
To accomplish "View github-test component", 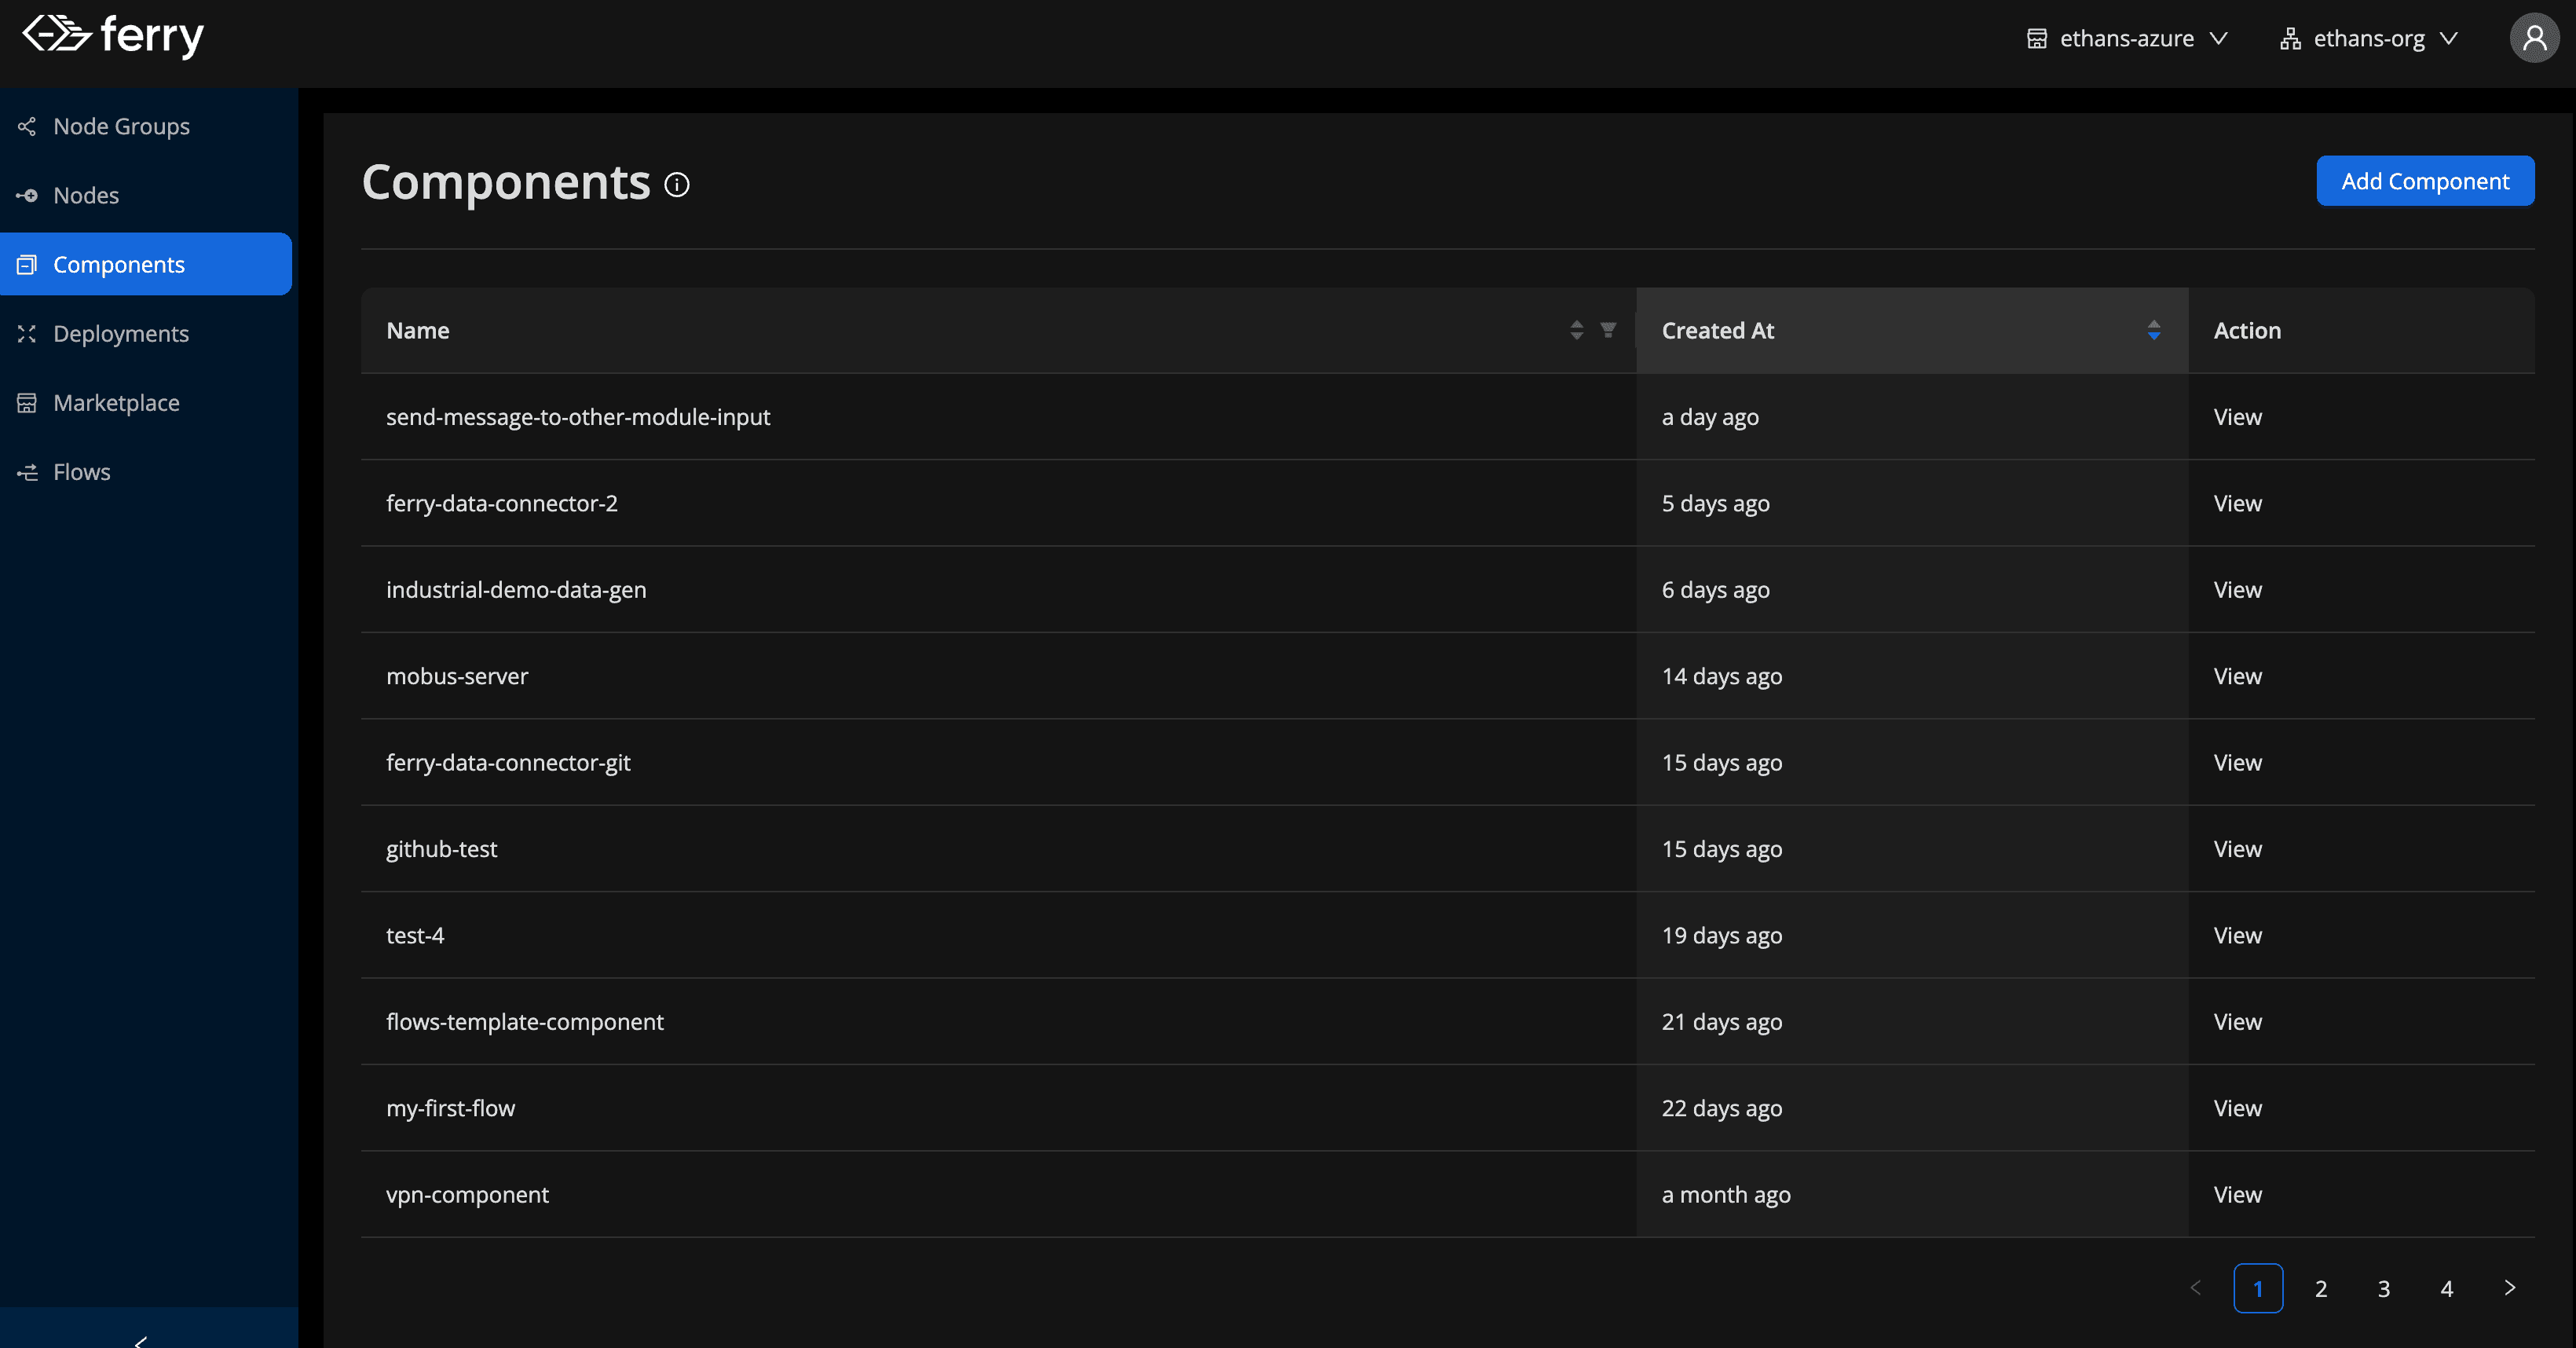I will point(2237,849).
